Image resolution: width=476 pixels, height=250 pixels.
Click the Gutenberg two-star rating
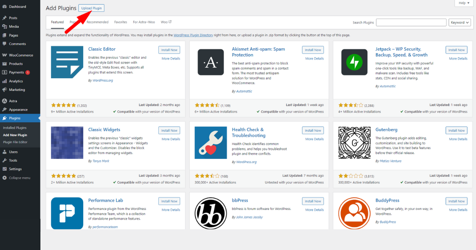(x=351, y=176)
